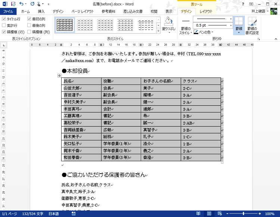This screenshot has height=217, width=280.
Task: Switch to Web Layout view
Action: pos(220,213)
